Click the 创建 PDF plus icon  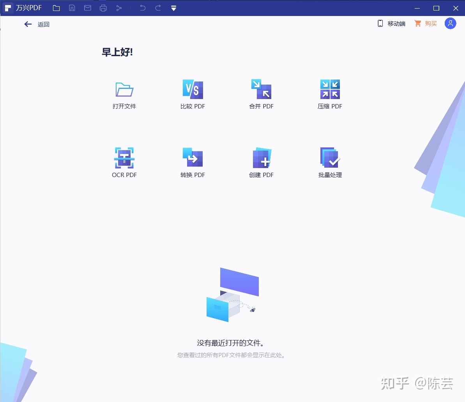click(262, 158)
